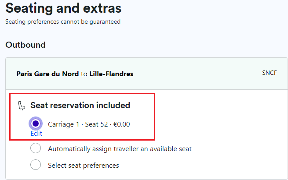This screenshot has width=288, height=180.
Task: Choose automatically assign an available seat radio
Action: [36, 148]
